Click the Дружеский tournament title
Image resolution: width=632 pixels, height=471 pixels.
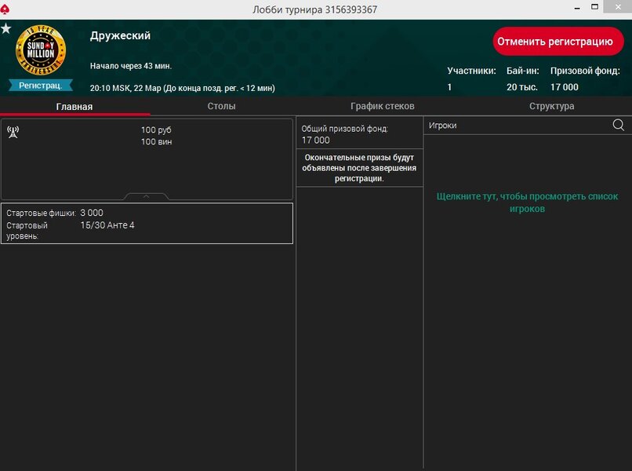click(x=120, y=35)
